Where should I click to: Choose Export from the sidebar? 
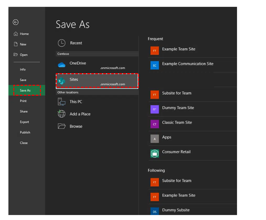[x=24, y=122]
